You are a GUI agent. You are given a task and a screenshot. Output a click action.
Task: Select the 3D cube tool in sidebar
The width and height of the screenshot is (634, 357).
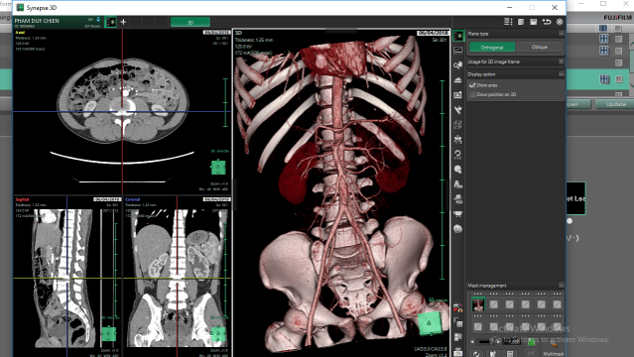click(457, 125)
